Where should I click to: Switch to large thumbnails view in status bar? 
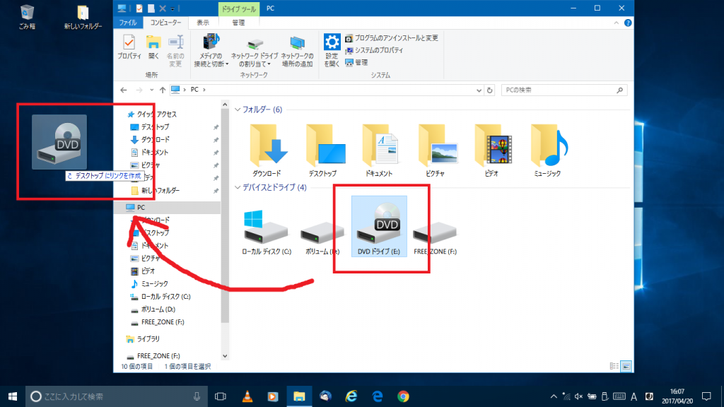[x=626, y=365]
